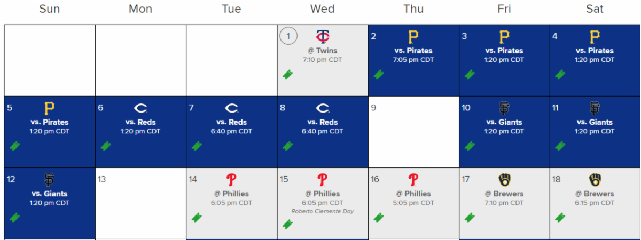Open the "vs. Pirates" link on the 3rd
641x240 pixels.
coord(504,51)
